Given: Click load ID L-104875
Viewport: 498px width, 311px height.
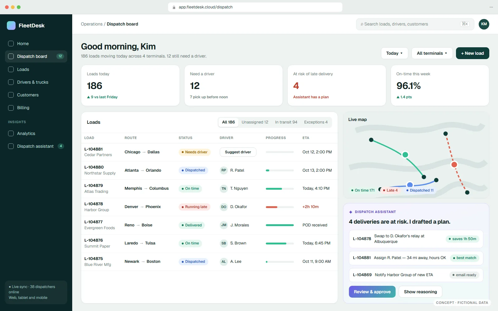Looking at the screenshot, I should coord(94,259).
